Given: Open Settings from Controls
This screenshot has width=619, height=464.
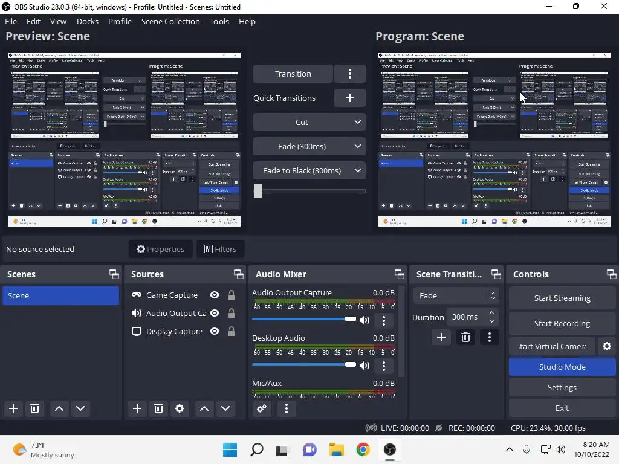Looking at the screenshot, I should [562, 387].
